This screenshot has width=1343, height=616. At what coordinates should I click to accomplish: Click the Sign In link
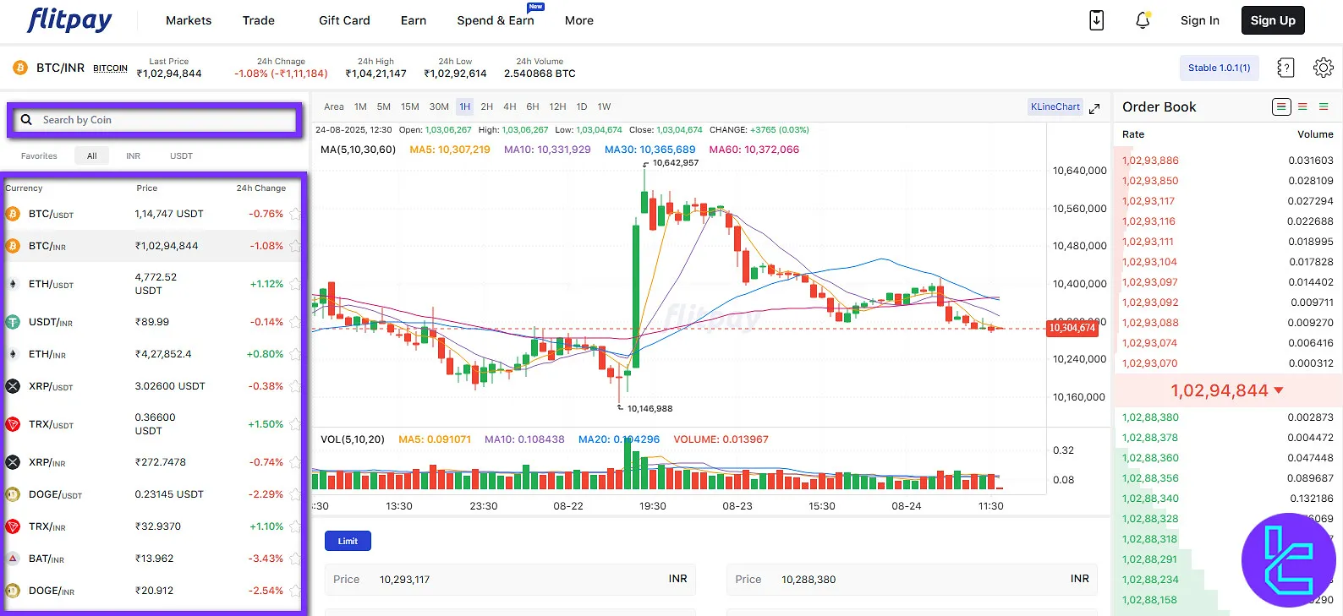click(x=1200, y=20)
